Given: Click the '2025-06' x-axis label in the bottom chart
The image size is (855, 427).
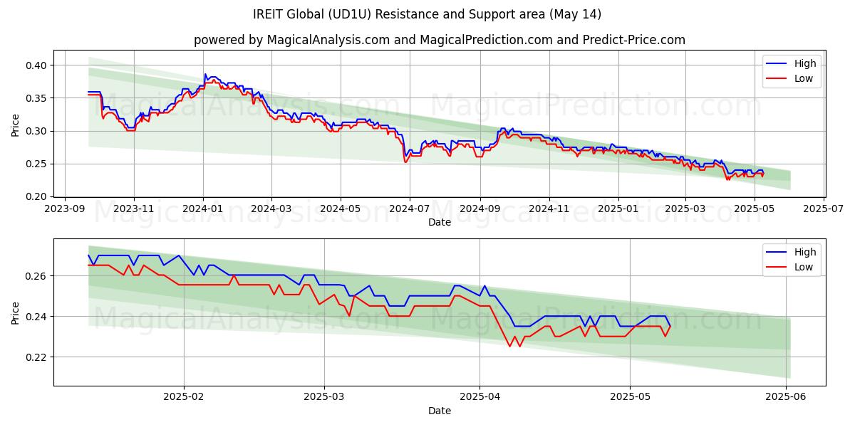Looking at the screenshot, I should [x=786, y=397].
